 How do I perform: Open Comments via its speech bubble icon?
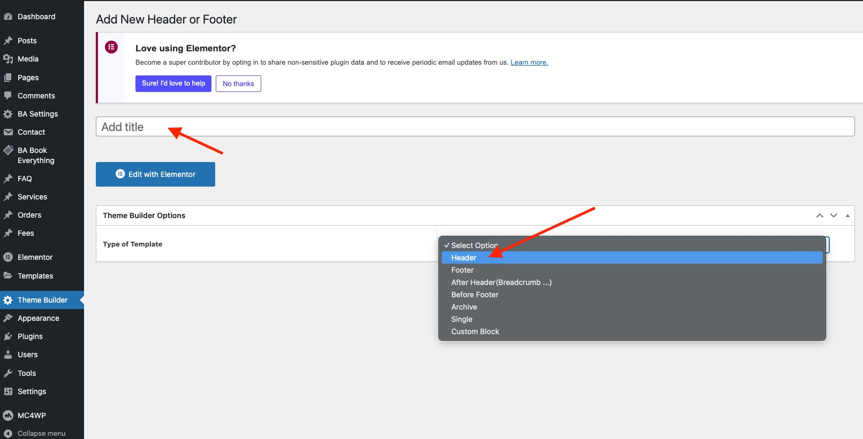point(8,96)
